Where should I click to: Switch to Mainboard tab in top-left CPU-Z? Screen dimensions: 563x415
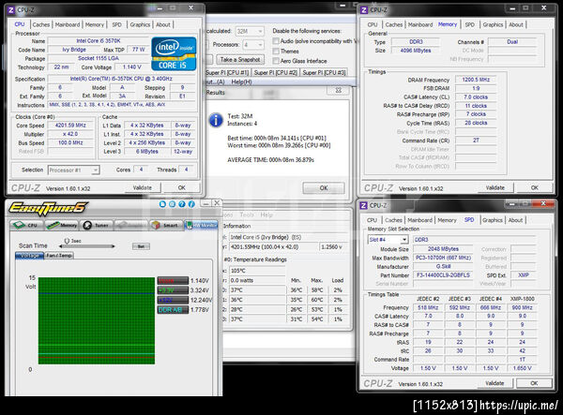coord(67,24)
